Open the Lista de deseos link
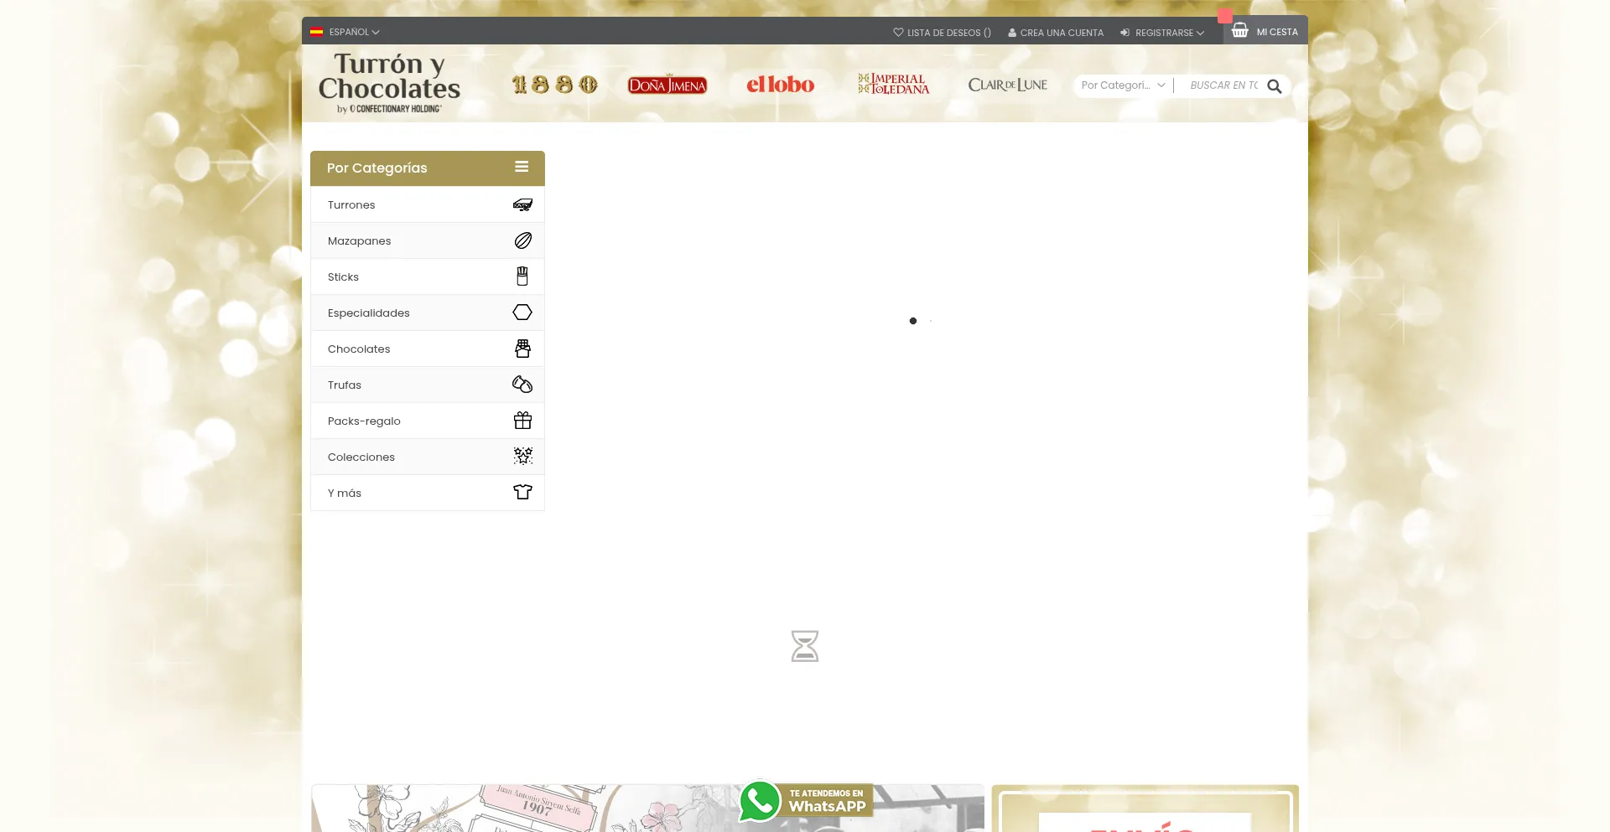Image resolution: width=1610 pixels, height=832 pixels. coord(942,33)
